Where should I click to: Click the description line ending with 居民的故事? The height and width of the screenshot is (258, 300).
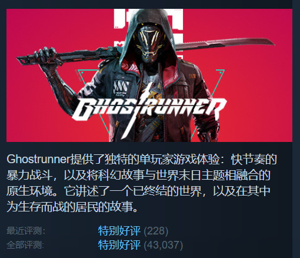coord(72,207)
